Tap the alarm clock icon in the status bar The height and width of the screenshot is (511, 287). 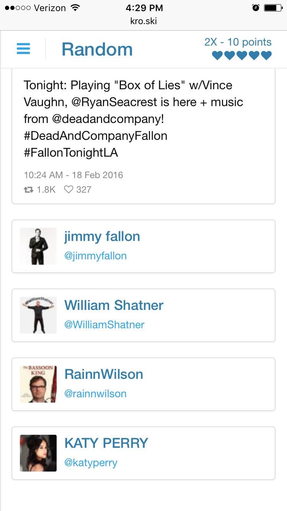tap(256, 7)
